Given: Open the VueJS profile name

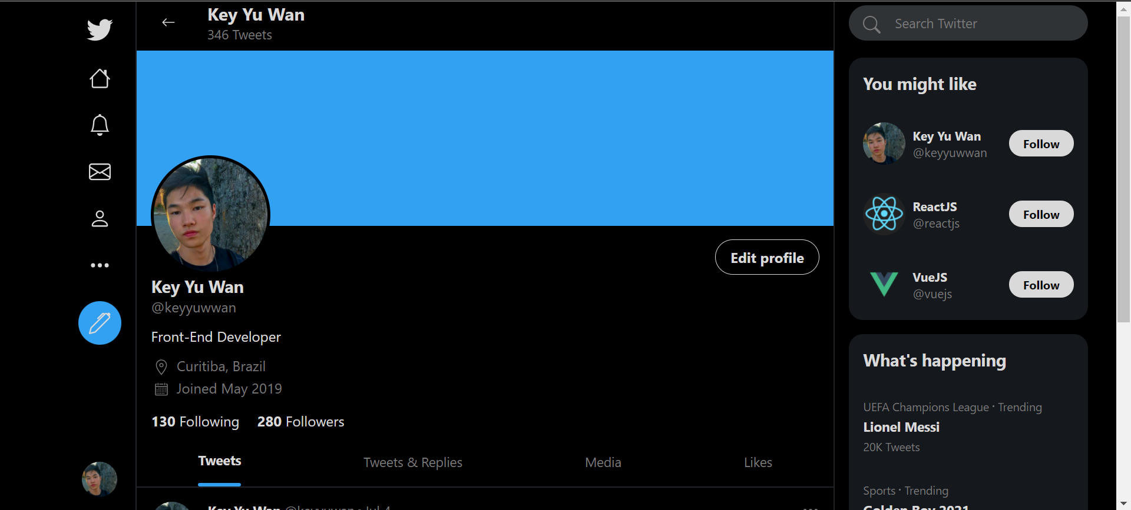Looking at the screenshot, I should pyautogui.click(x=930, y=278).
